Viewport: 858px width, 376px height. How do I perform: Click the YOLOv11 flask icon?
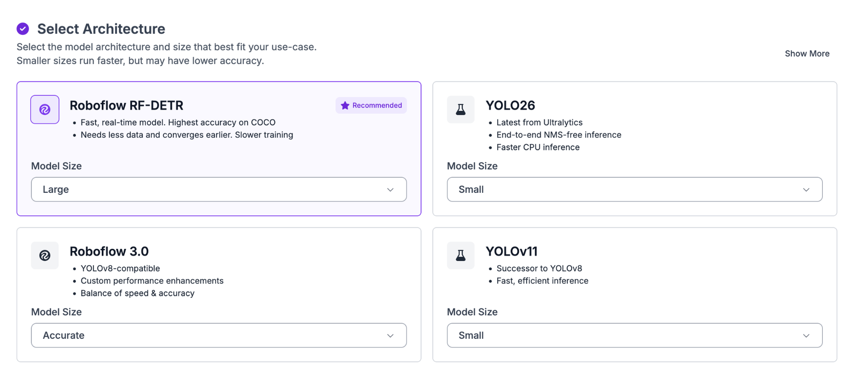tap(461, 256)
